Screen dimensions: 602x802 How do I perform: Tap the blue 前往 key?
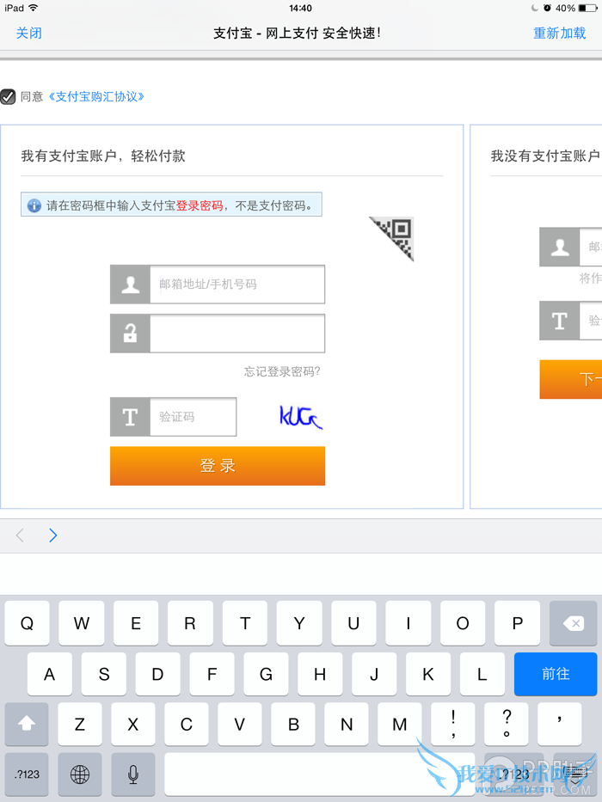[x=556, y=674]
